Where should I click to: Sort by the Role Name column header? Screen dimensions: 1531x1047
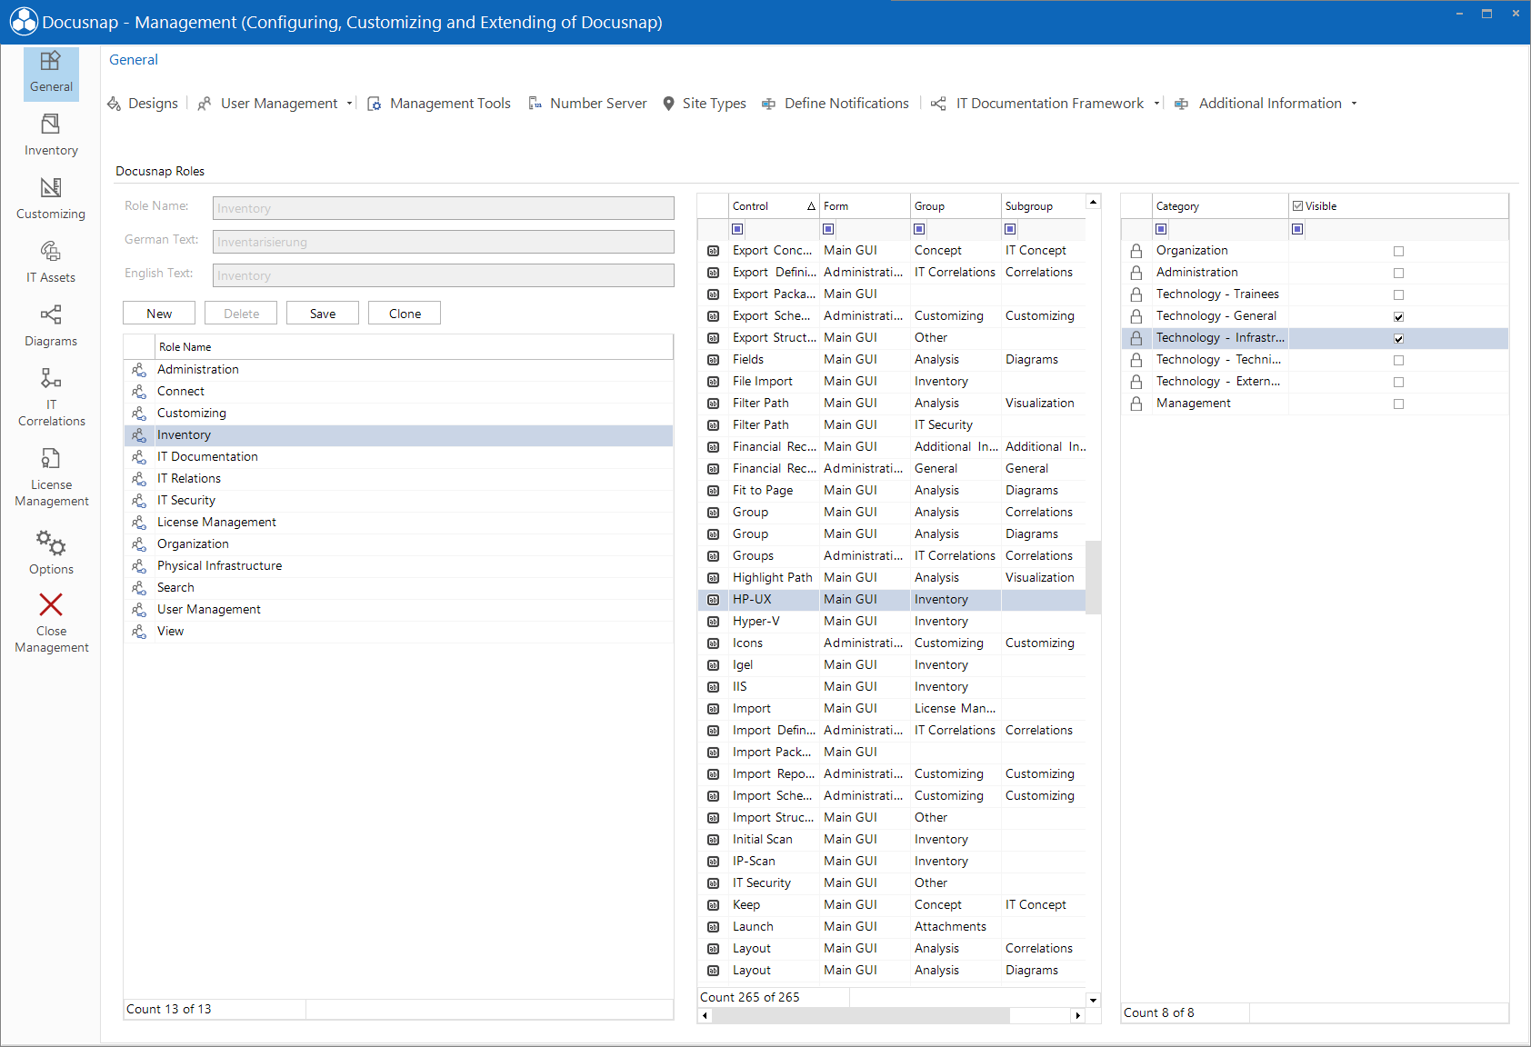coord(414,347)
